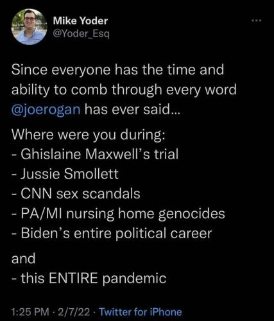This screenshot has width=274, height=321.
Task: Select the CNN sex scandals bullet
Action: (76, 194)
